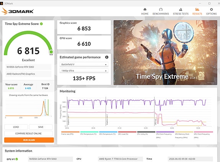The image size is (220, 162).
Task: Click the Average score value 6 425
Action: pos(28,88)
